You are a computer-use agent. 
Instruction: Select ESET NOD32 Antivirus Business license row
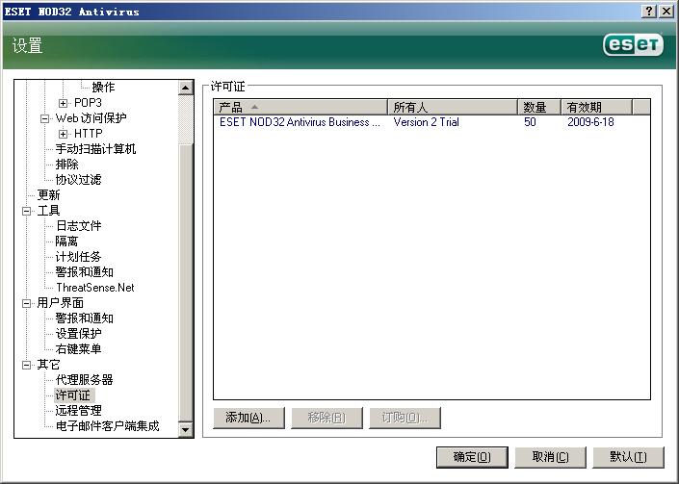pos(431,122)
